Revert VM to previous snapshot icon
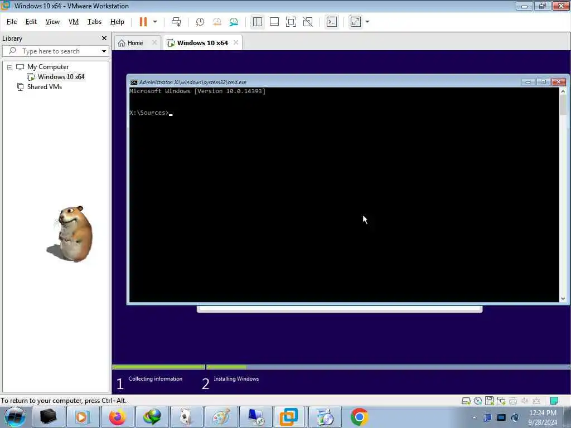The height and width of the screenshot is (428, 571). point(217,22)
